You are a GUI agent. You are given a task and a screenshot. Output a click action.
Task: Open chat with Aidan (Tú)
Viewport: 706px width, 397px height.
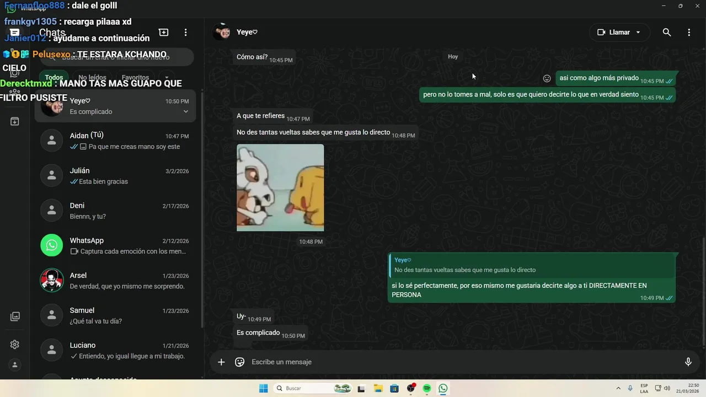[115, 141]
